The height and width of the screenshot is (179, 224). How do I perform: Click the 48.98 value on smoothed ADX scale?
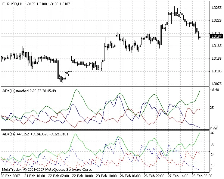pos(214,90)
